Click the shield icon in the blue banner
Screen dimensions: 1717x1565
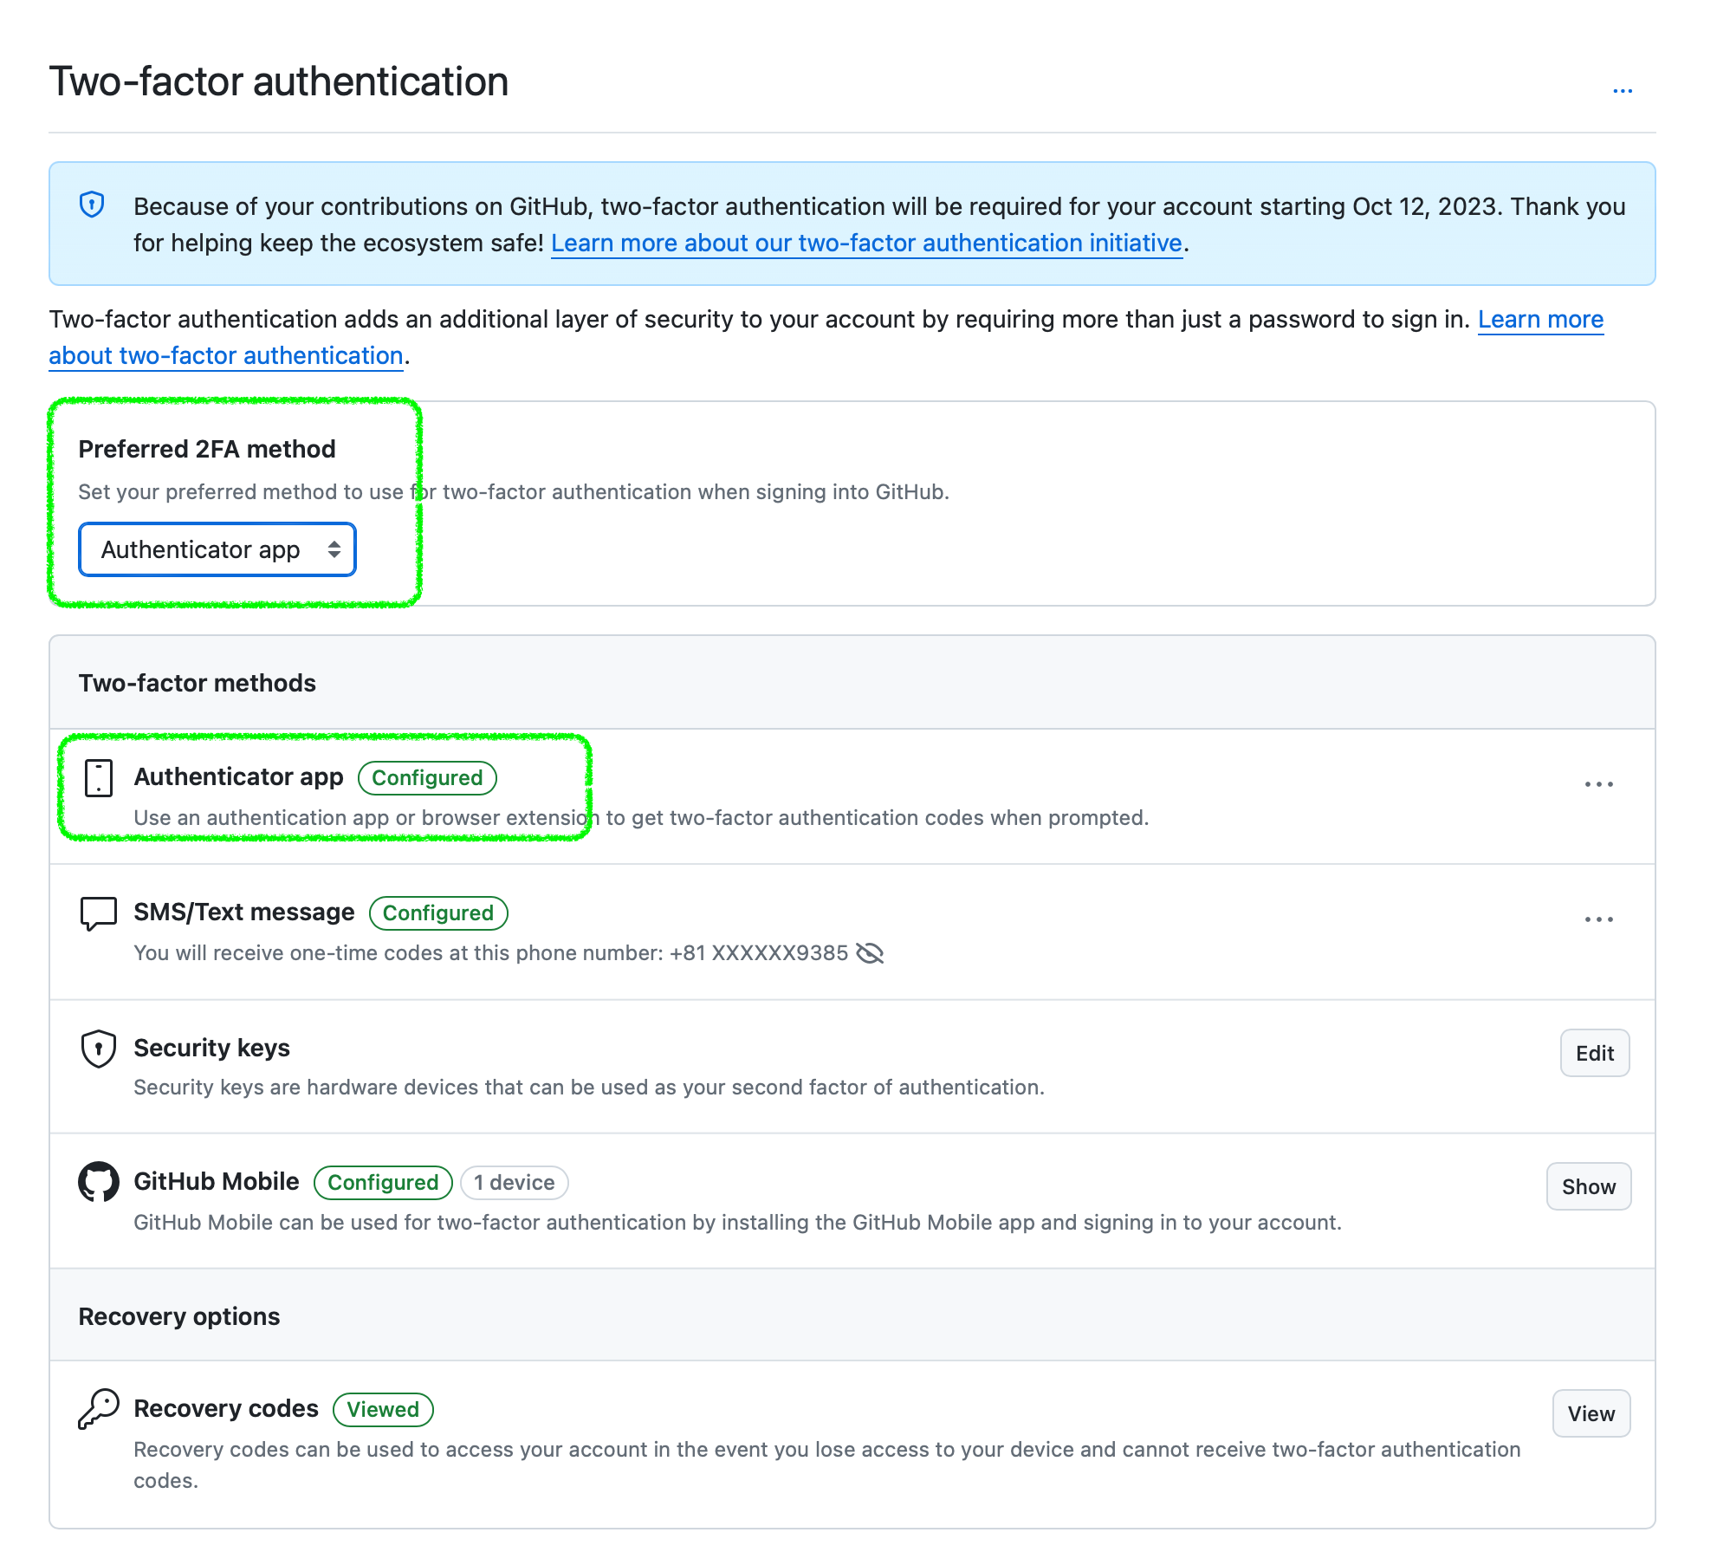92,205
